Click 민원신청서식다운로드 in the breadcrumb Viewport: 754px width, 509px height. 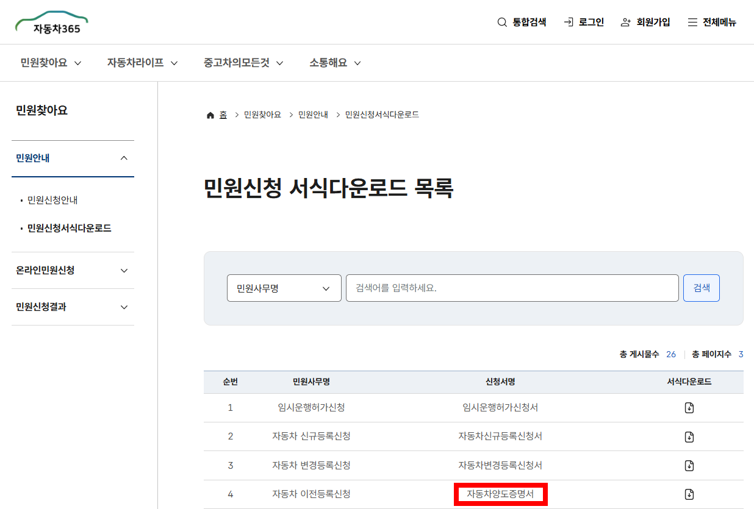pos(382,115)
